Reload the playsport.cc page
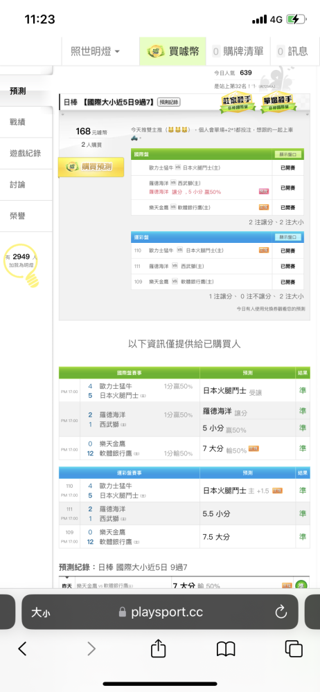320x692 pixels. pos(281,612)
